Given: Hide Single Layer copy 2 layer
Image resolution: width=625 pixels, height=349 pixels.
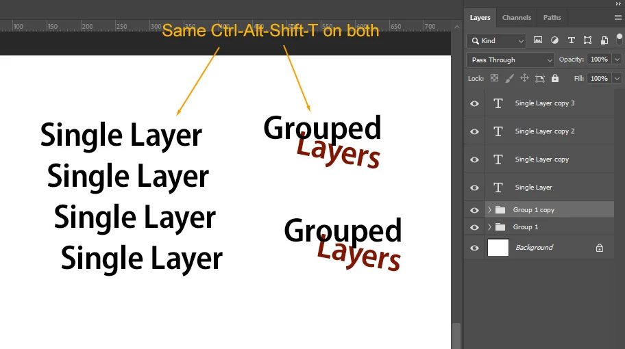Looking at the screenshot, I should 474,131.
